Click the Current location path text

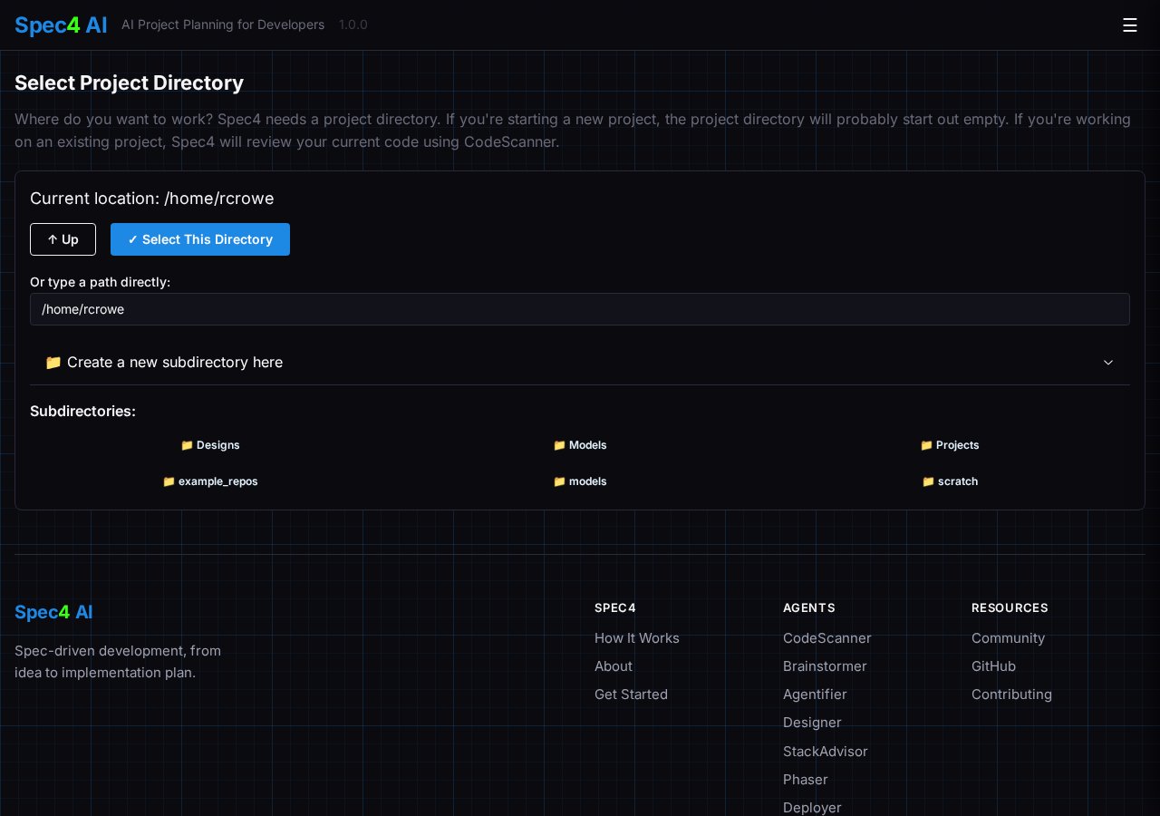[x=152, y=199]
